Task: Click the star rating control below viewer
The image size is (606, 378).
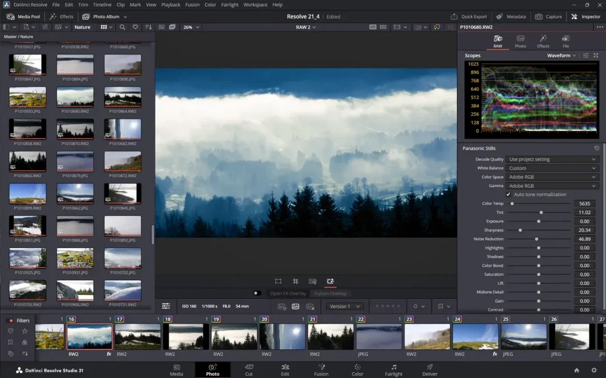Action: [387, 306]
